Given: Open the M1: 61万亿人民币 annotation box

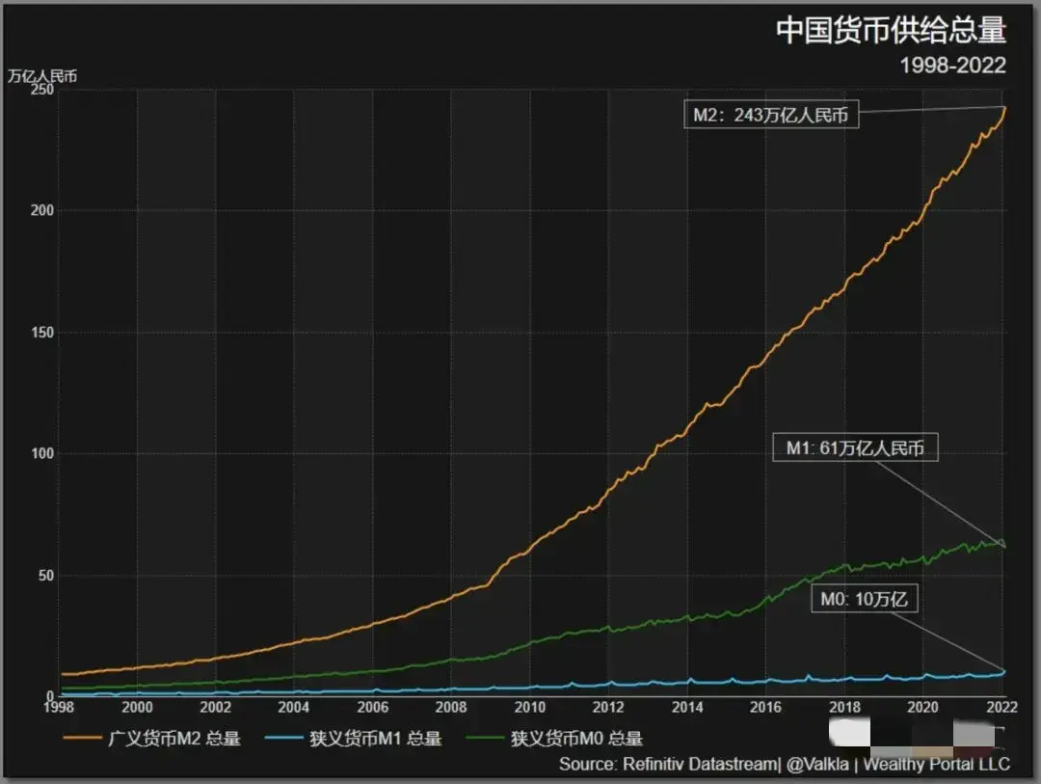Looking at the screenshot, I should (858, 447).
